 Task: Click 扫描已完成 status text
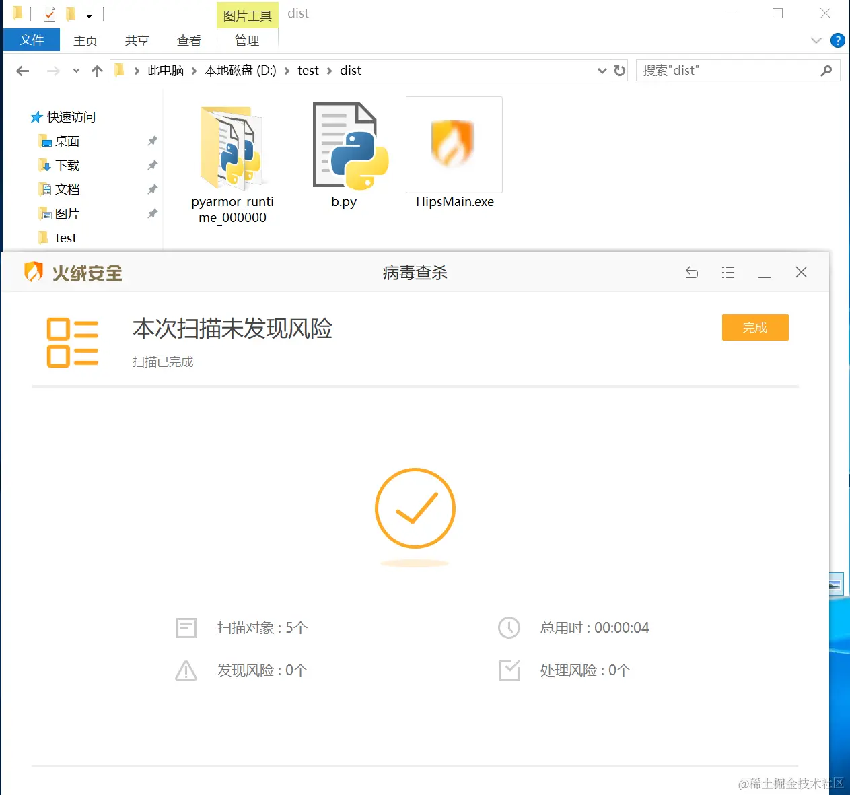[x=163, y=362]
